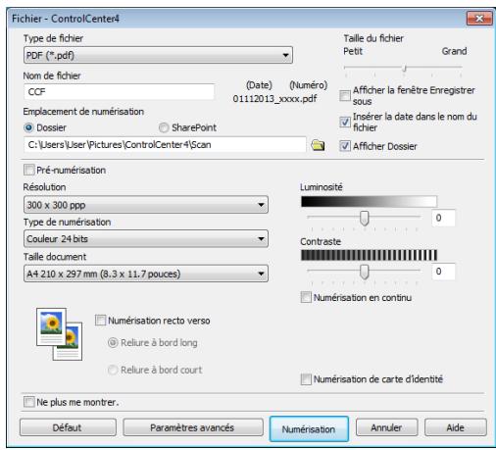496x450 pixels.
Task: Select the SharePoint radio button
Action: click(x=164, y=127)
